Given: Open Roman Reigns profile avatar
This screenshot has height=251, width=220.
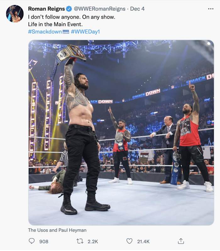Looking at the screenshot, I should click(15, 14).
